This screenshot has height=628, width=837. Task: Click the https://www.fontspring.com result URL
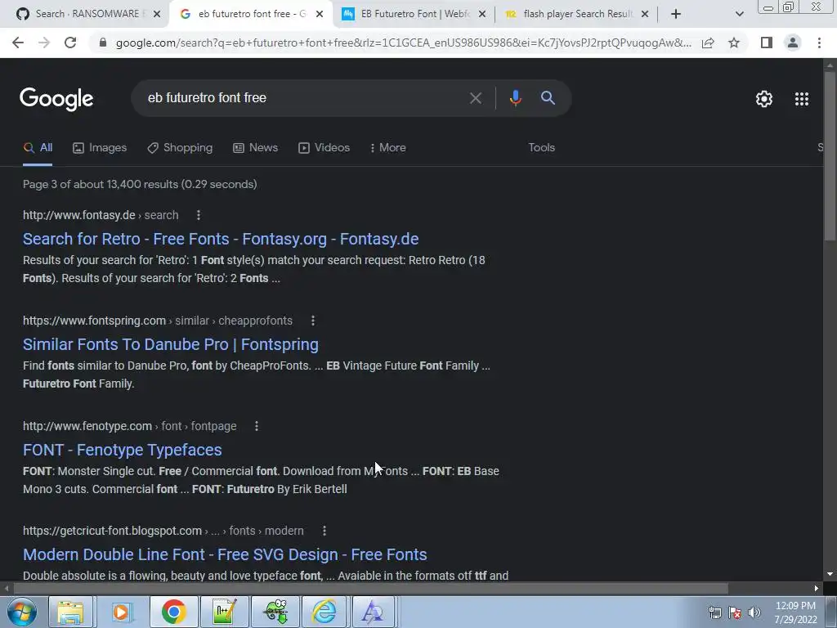[95, 321]
